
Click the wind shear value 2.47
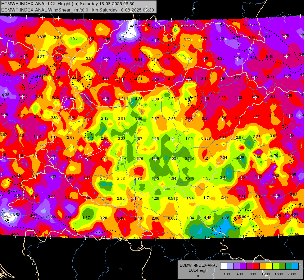[224, 198]
